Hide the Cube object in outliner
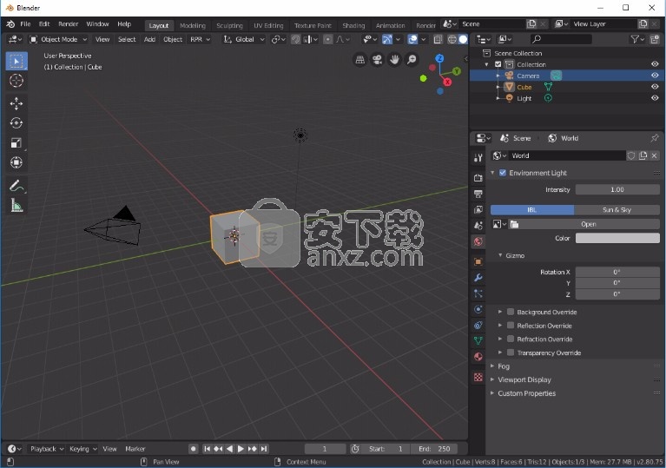The image size is (666, 468). tap(655, 87)
